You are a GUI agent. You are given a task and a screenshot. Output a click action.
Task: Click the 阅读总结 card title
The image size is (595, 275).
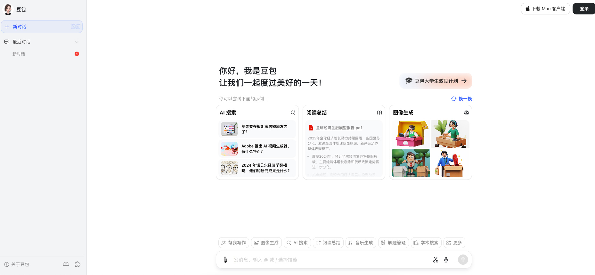(316, 113)
